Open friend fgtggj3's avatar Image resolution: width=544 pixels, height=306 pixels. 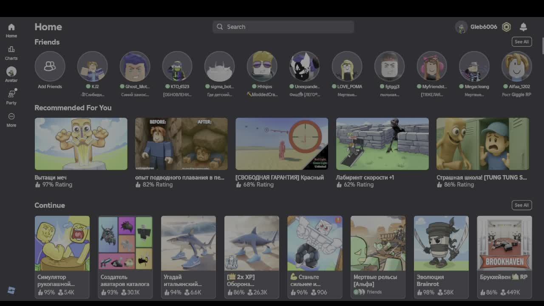pos(389,66)
